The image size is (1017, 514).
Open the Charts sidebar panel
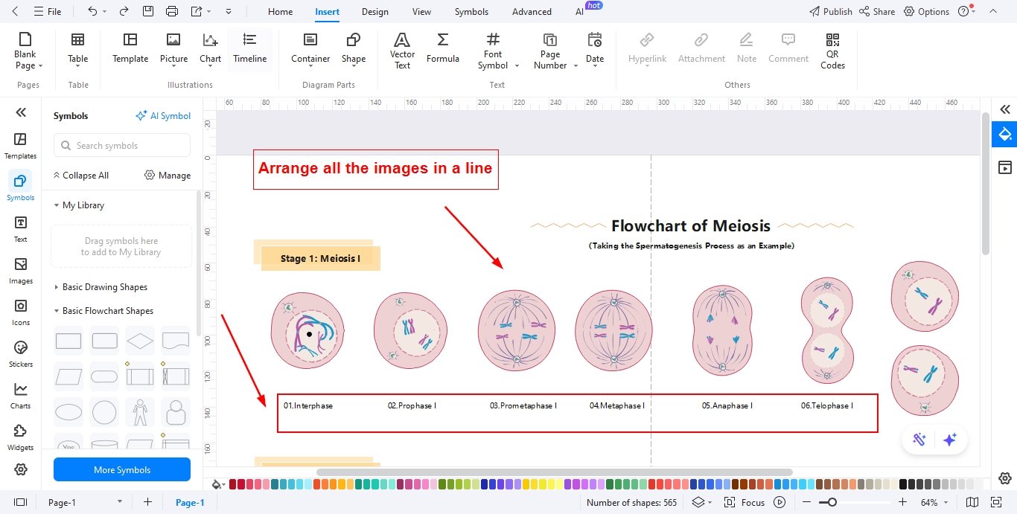(x=21, y=396)
